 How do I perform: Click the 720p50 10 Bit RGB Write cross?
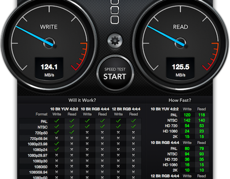click(x=87, y=132)
